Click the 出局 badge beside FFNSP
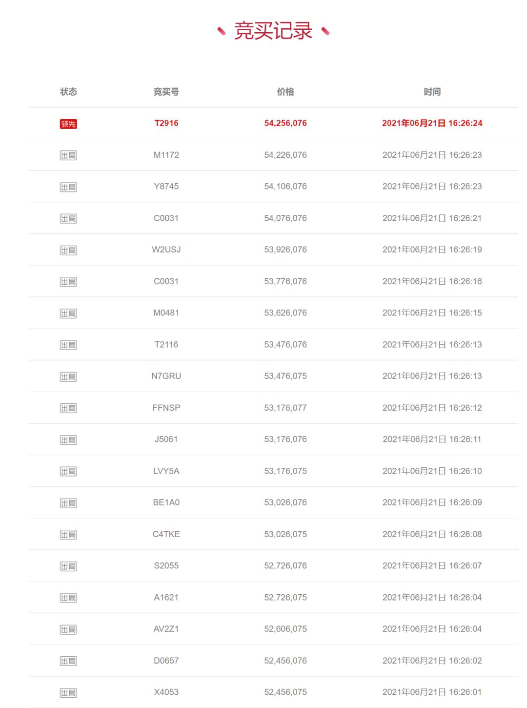The width and height of the screenshot is (527, 708). pyautogui.click(x=68, y=408)
